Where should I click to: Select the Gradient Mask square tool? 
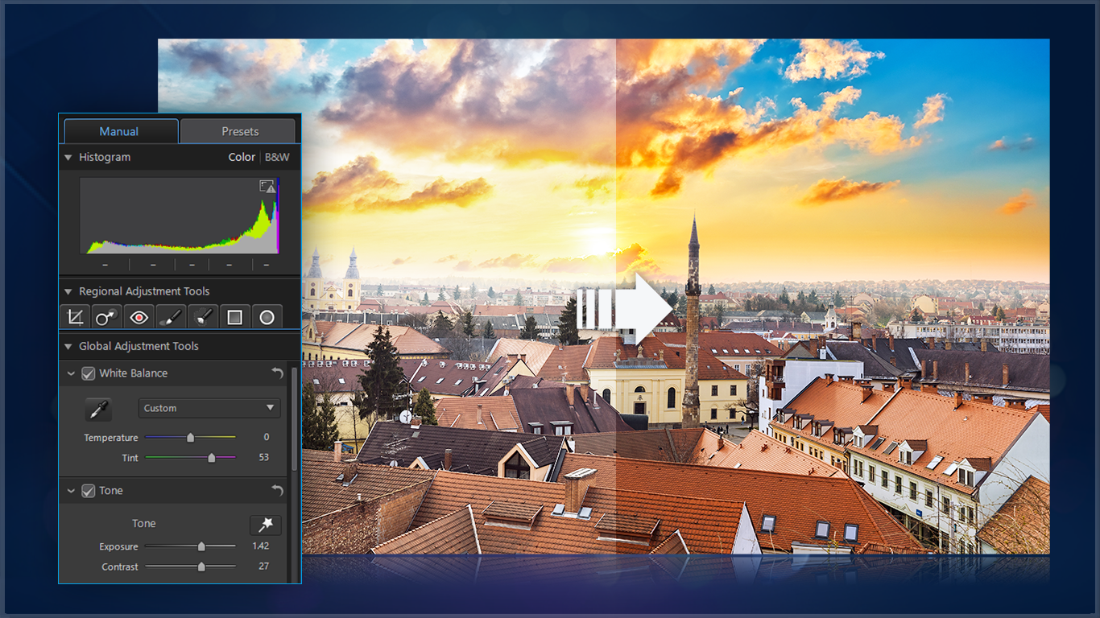[234, 317]
